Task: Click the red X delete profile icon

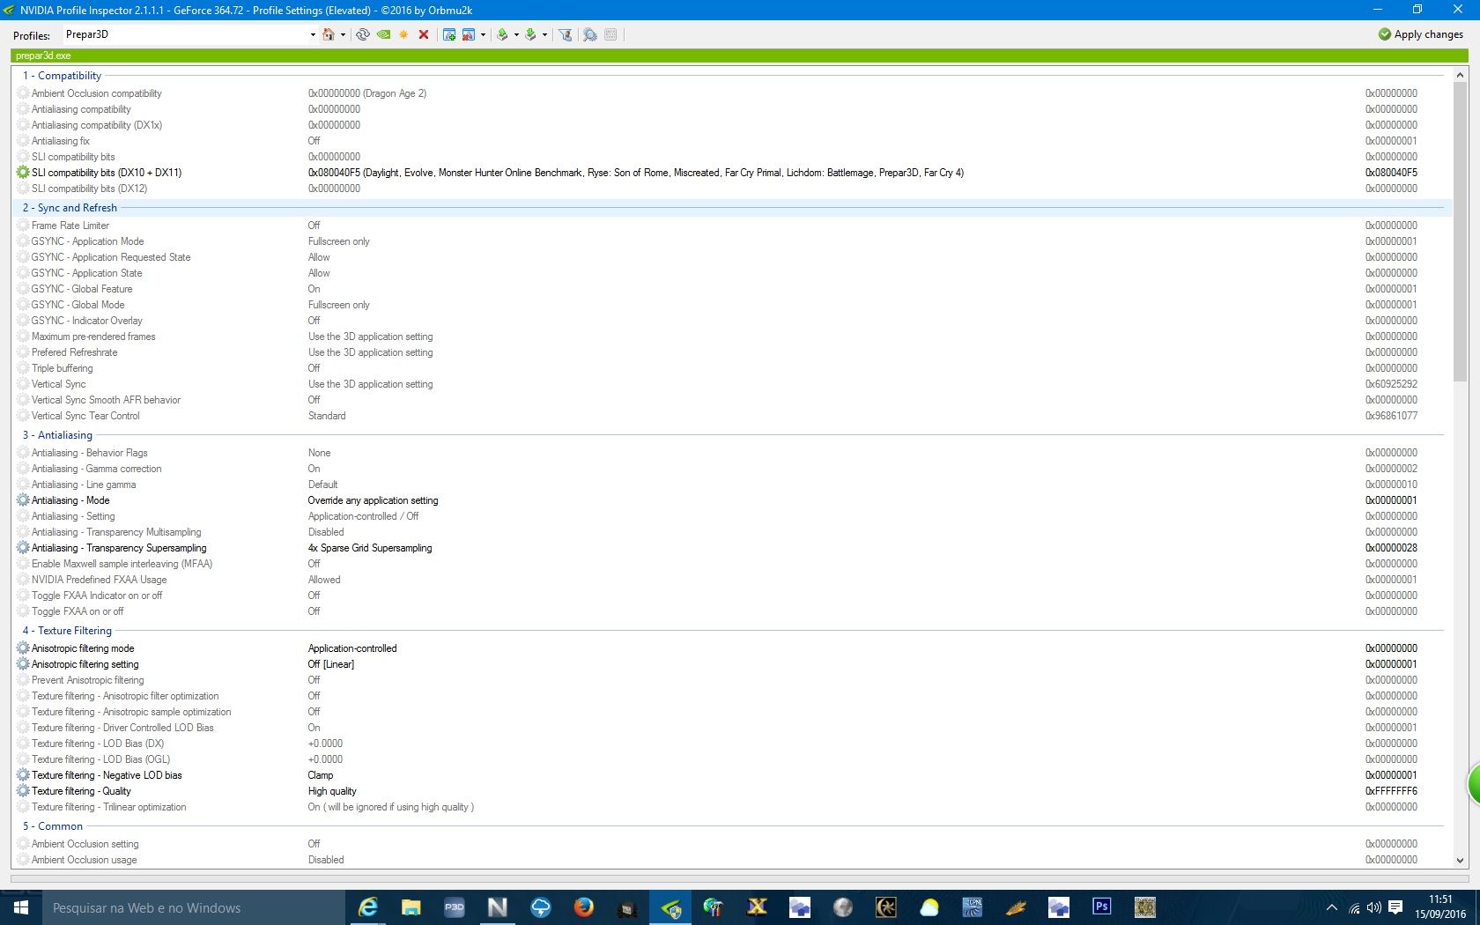Action: coord(424,34)
